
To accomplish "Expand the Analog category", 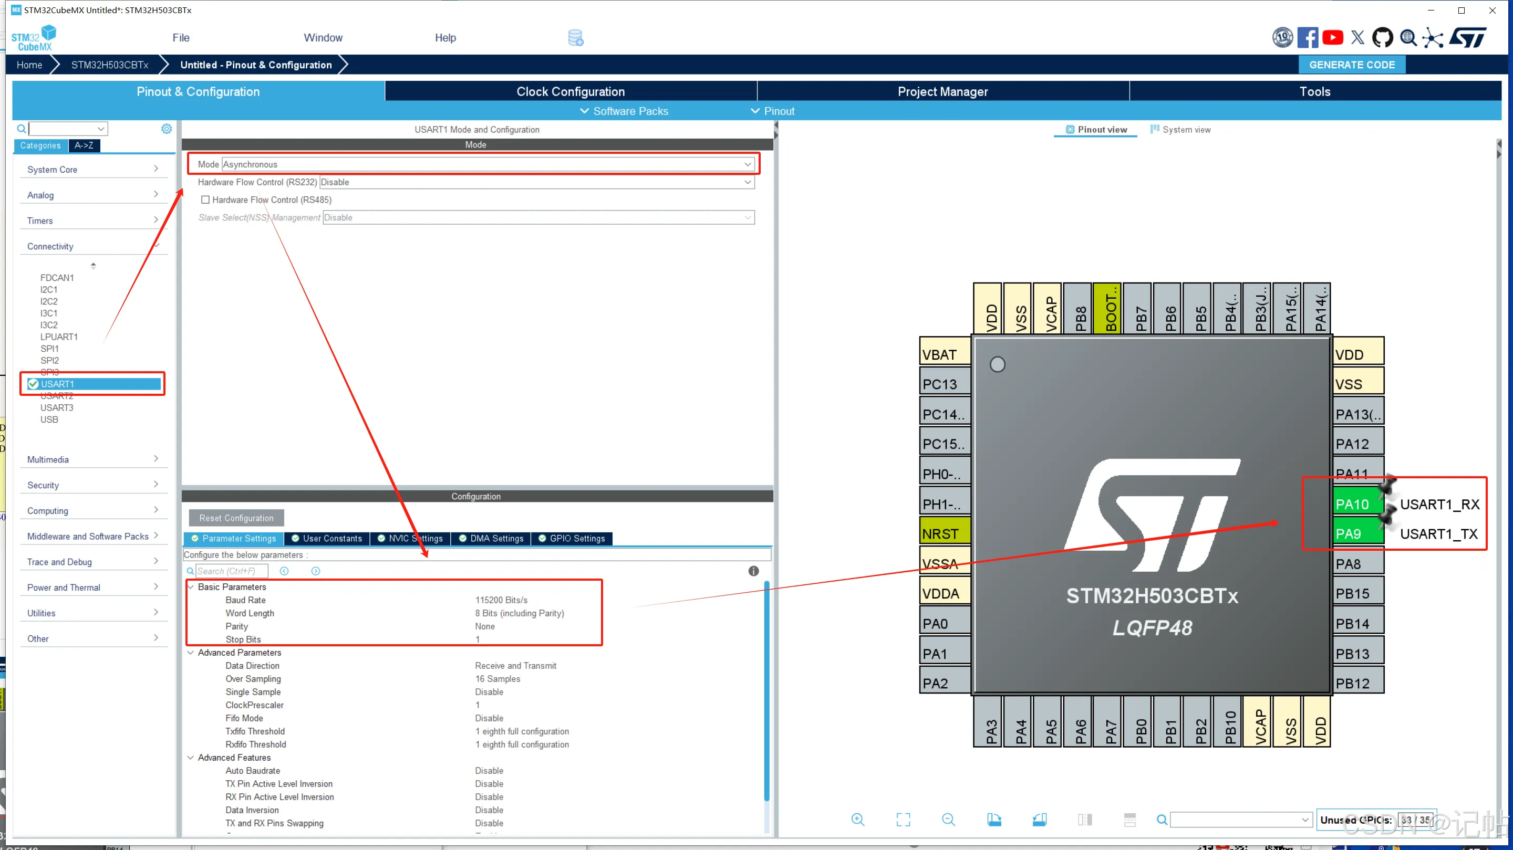I will click(x=93, y=195).
